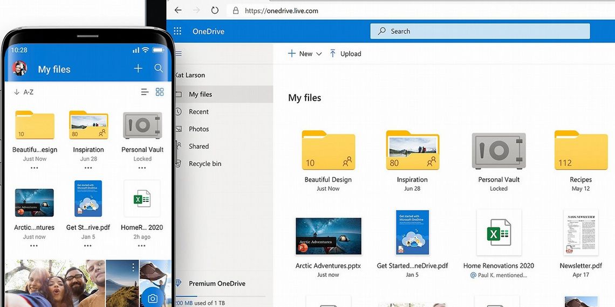The width and height of the screenshot is (615, 307).
Task: Open Personal Vault in web view
Action: pyautogui.click(x=498, y=151)
